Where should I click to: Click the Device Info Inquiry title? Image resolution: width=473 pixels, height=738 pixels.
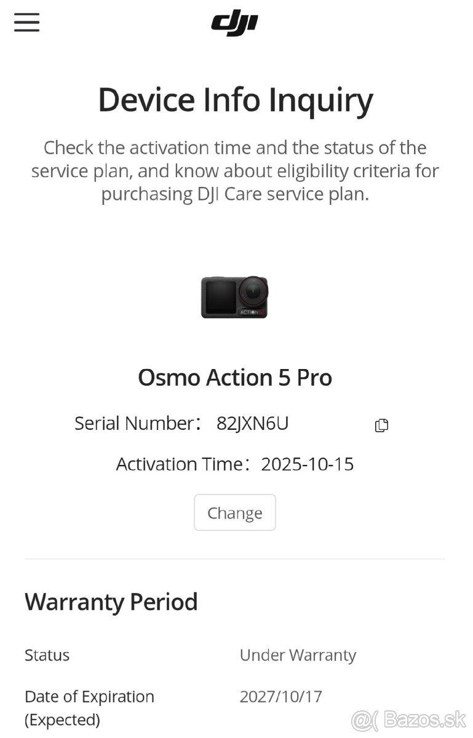click(x=236, y=100)
